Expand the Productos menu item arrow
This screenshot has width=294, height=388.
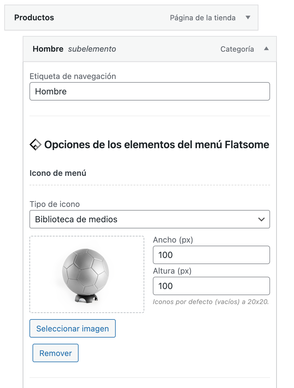coord(248,18)
